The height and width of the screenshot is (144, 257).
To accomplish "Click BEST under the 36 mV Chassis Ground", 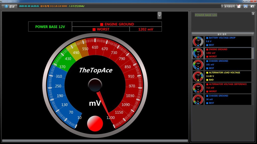I will [211, 103].
